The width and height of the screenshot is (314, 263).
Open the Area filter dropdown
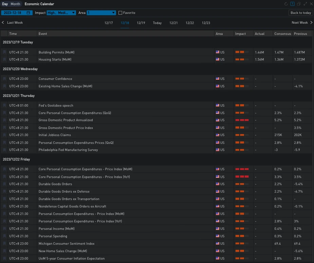pyautogui.click(x=101, y=13)
